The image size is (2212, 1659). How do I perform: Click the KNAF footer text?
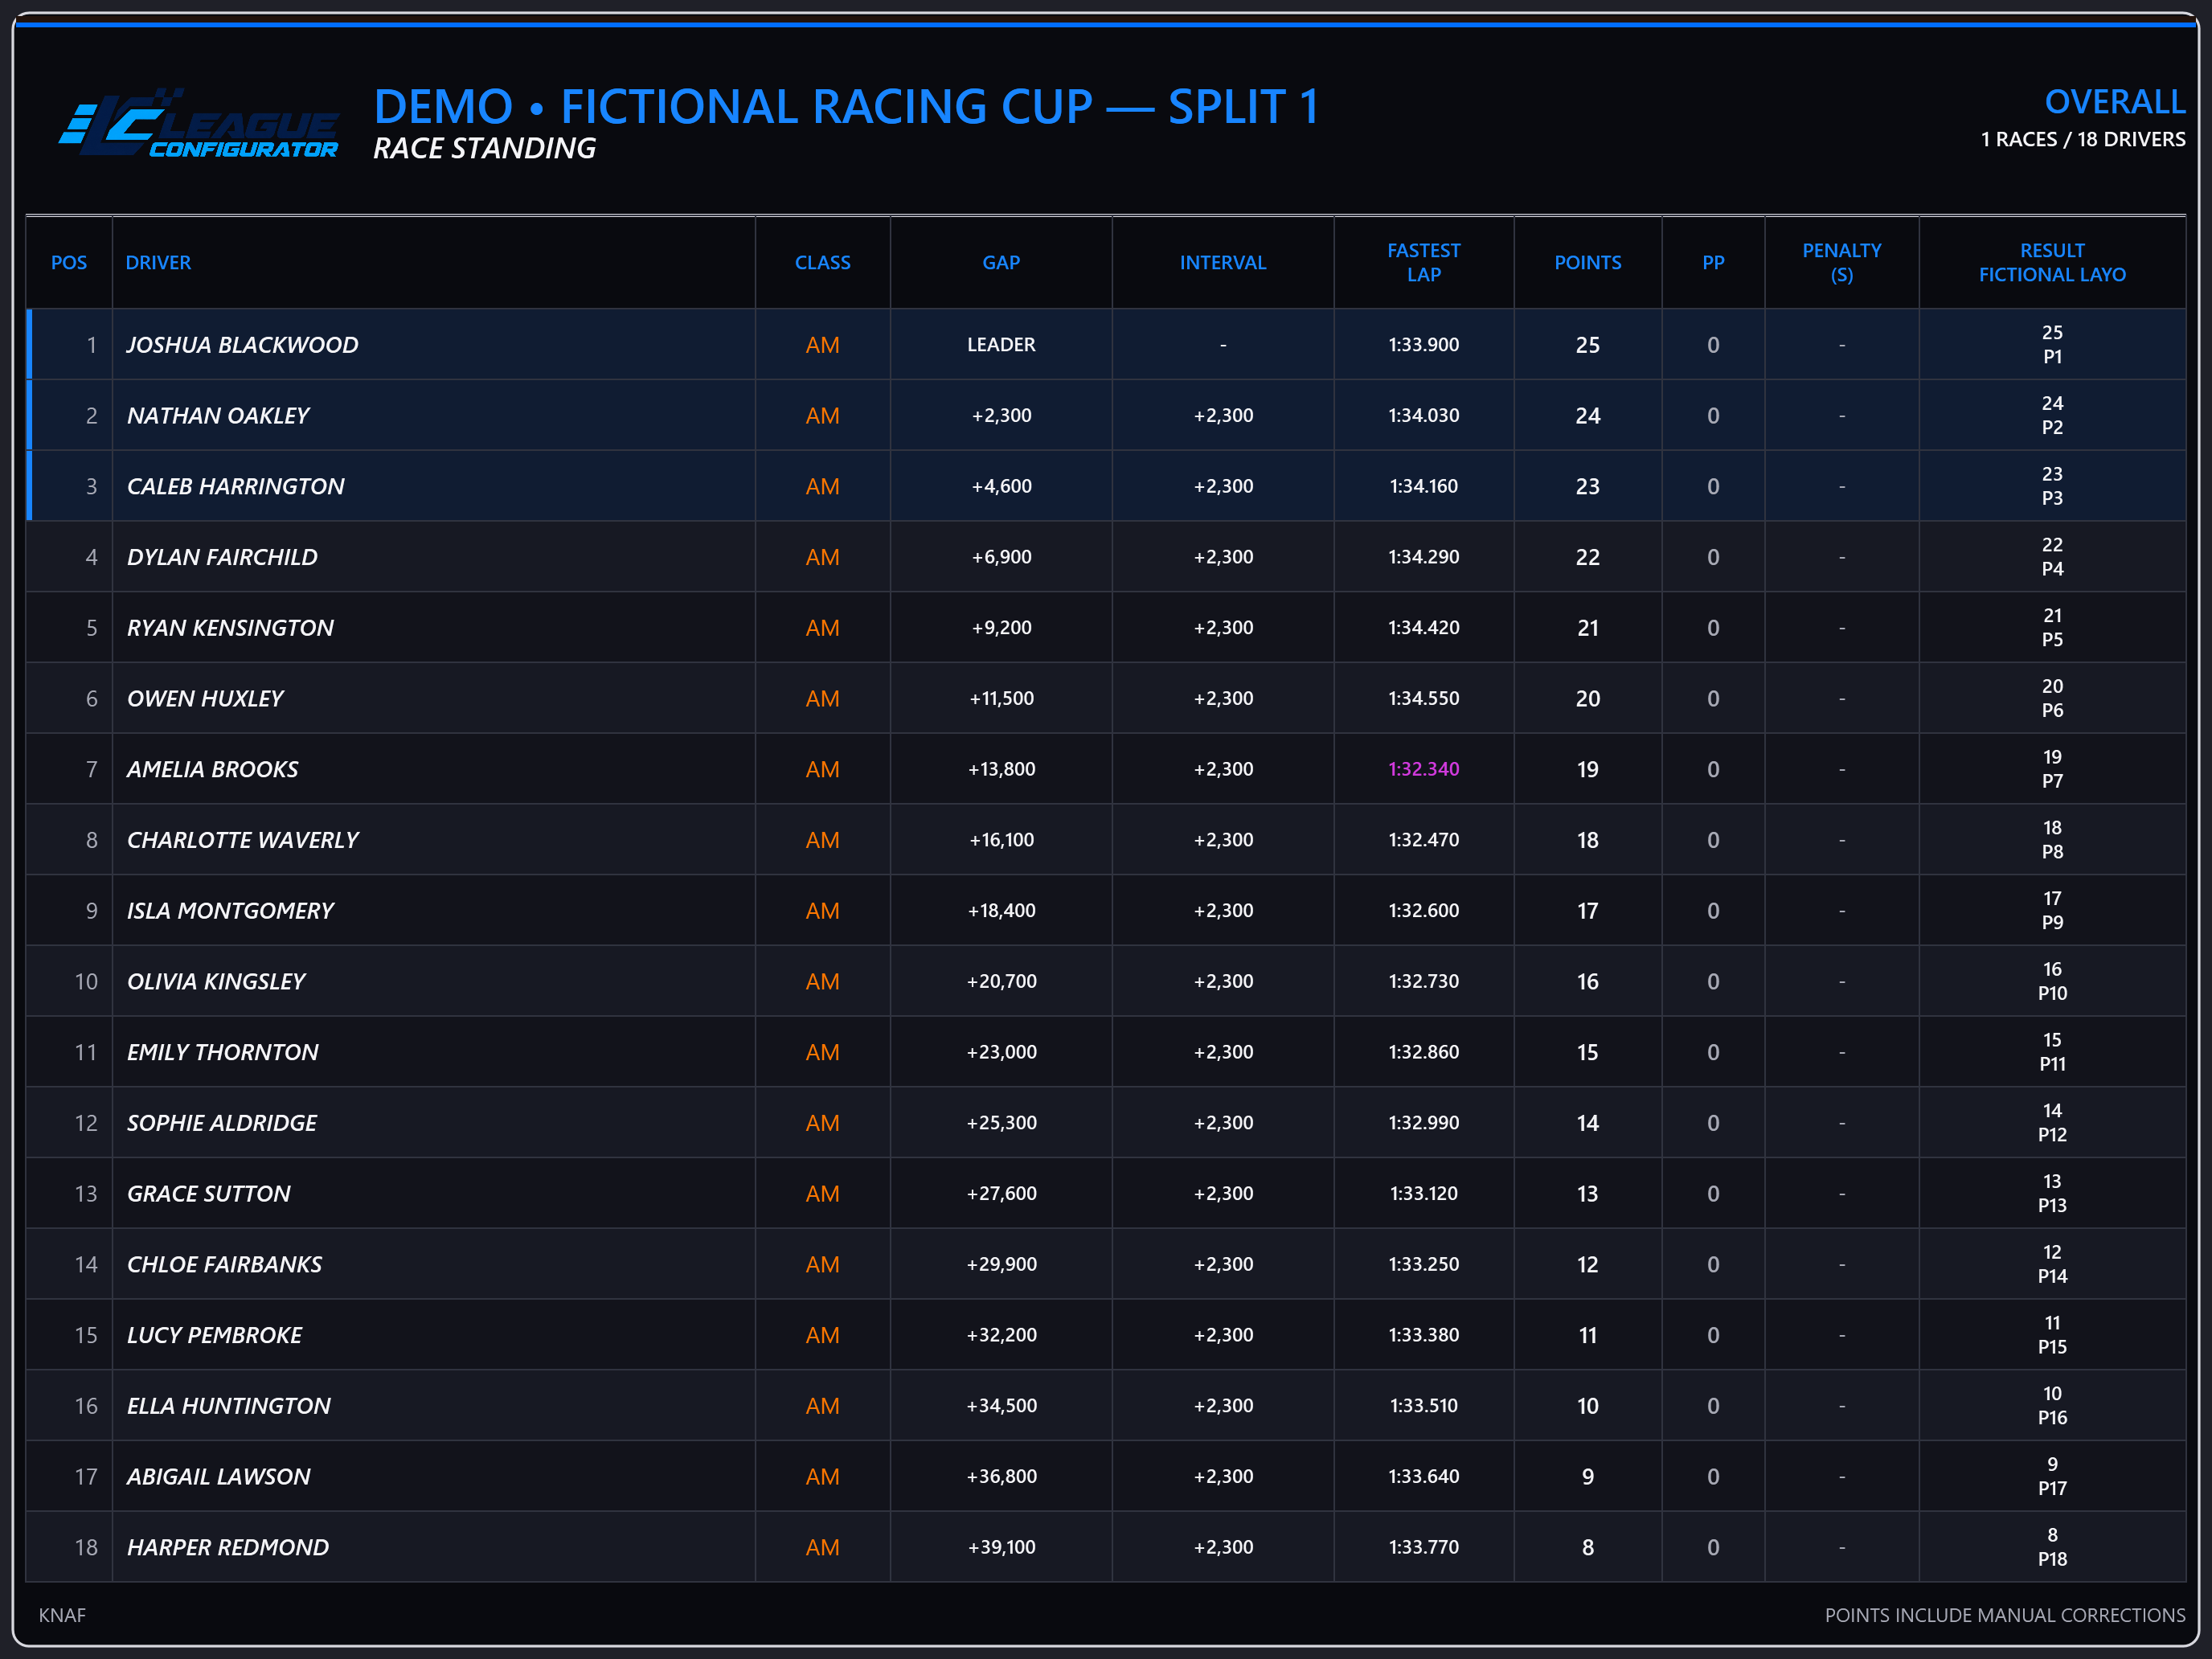(62, 1615)
